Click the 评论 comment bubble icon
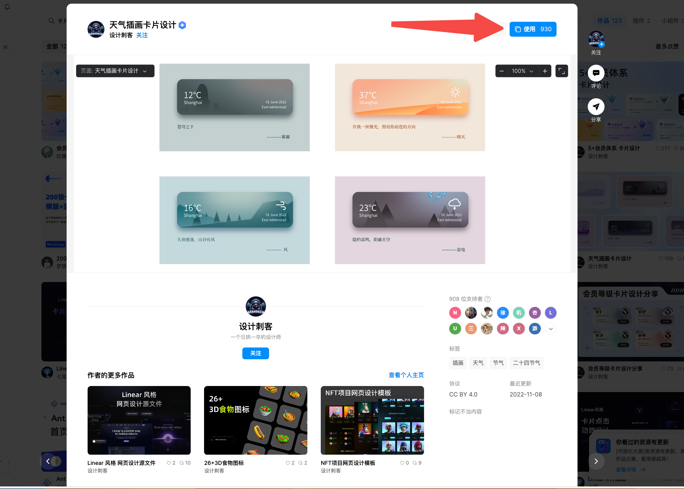Screen dimensions: 684x489 596,73
